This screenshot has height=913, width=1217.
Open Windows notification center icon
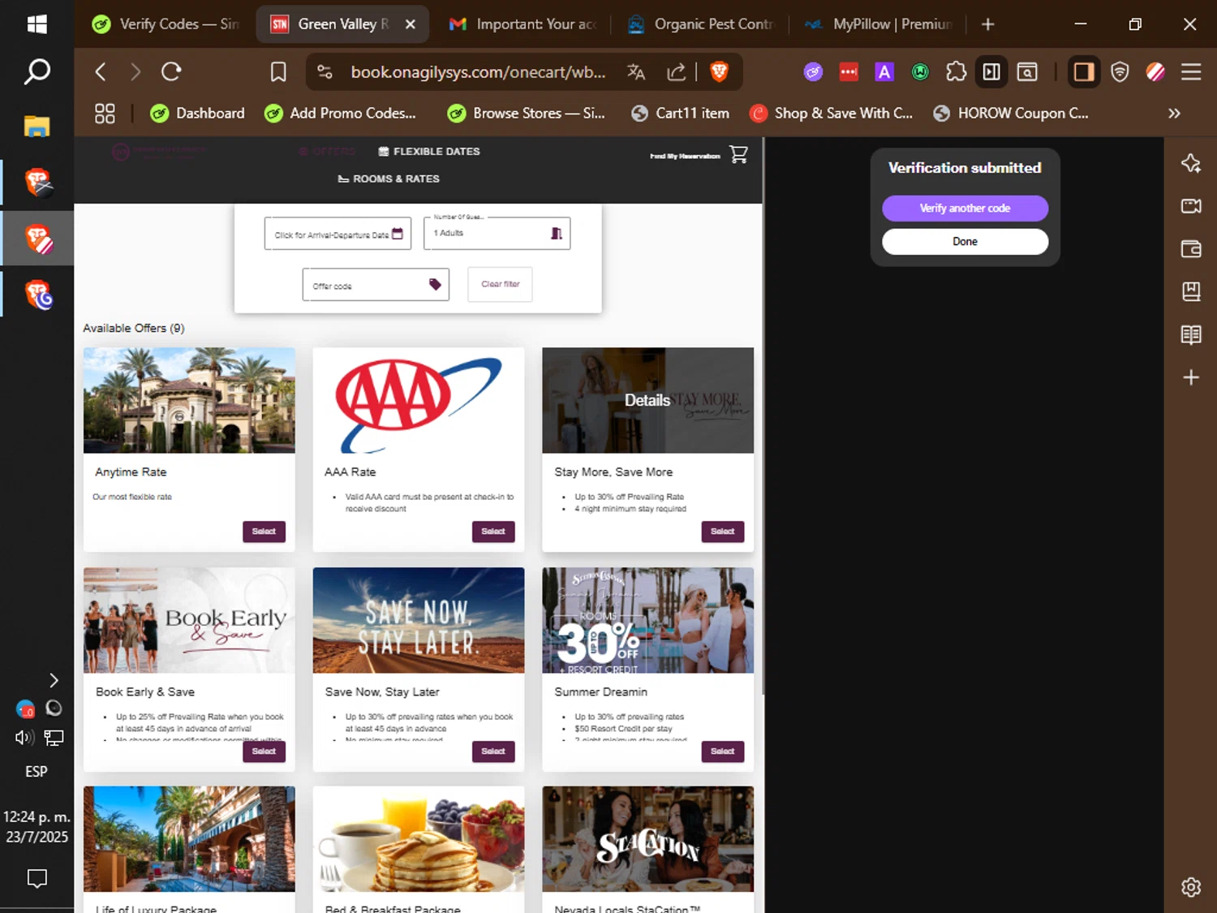37,878
